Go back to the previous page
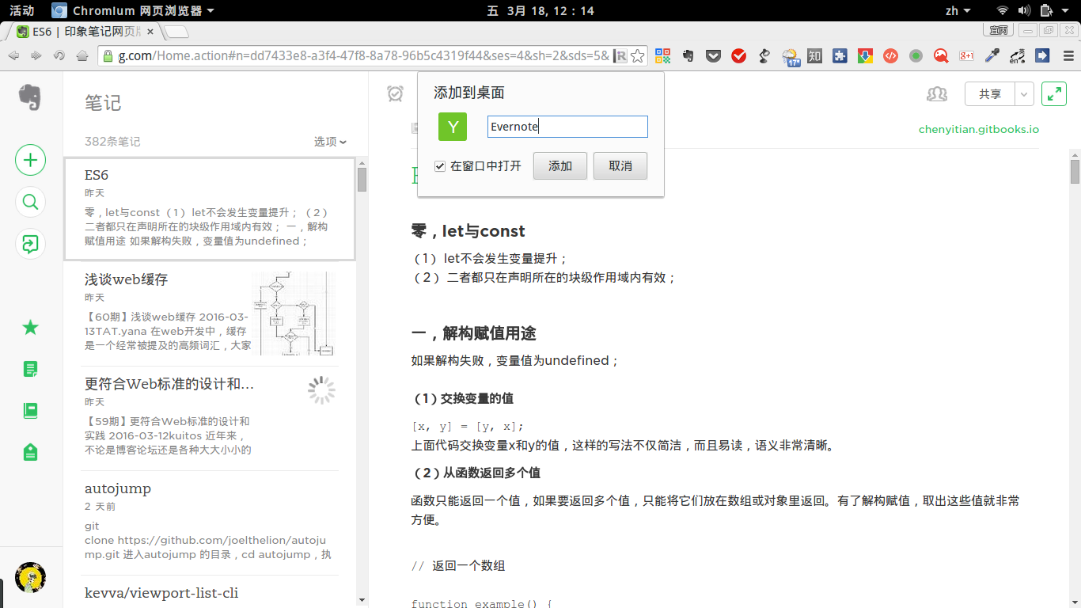1081x608 pixels. pos(13,55)
